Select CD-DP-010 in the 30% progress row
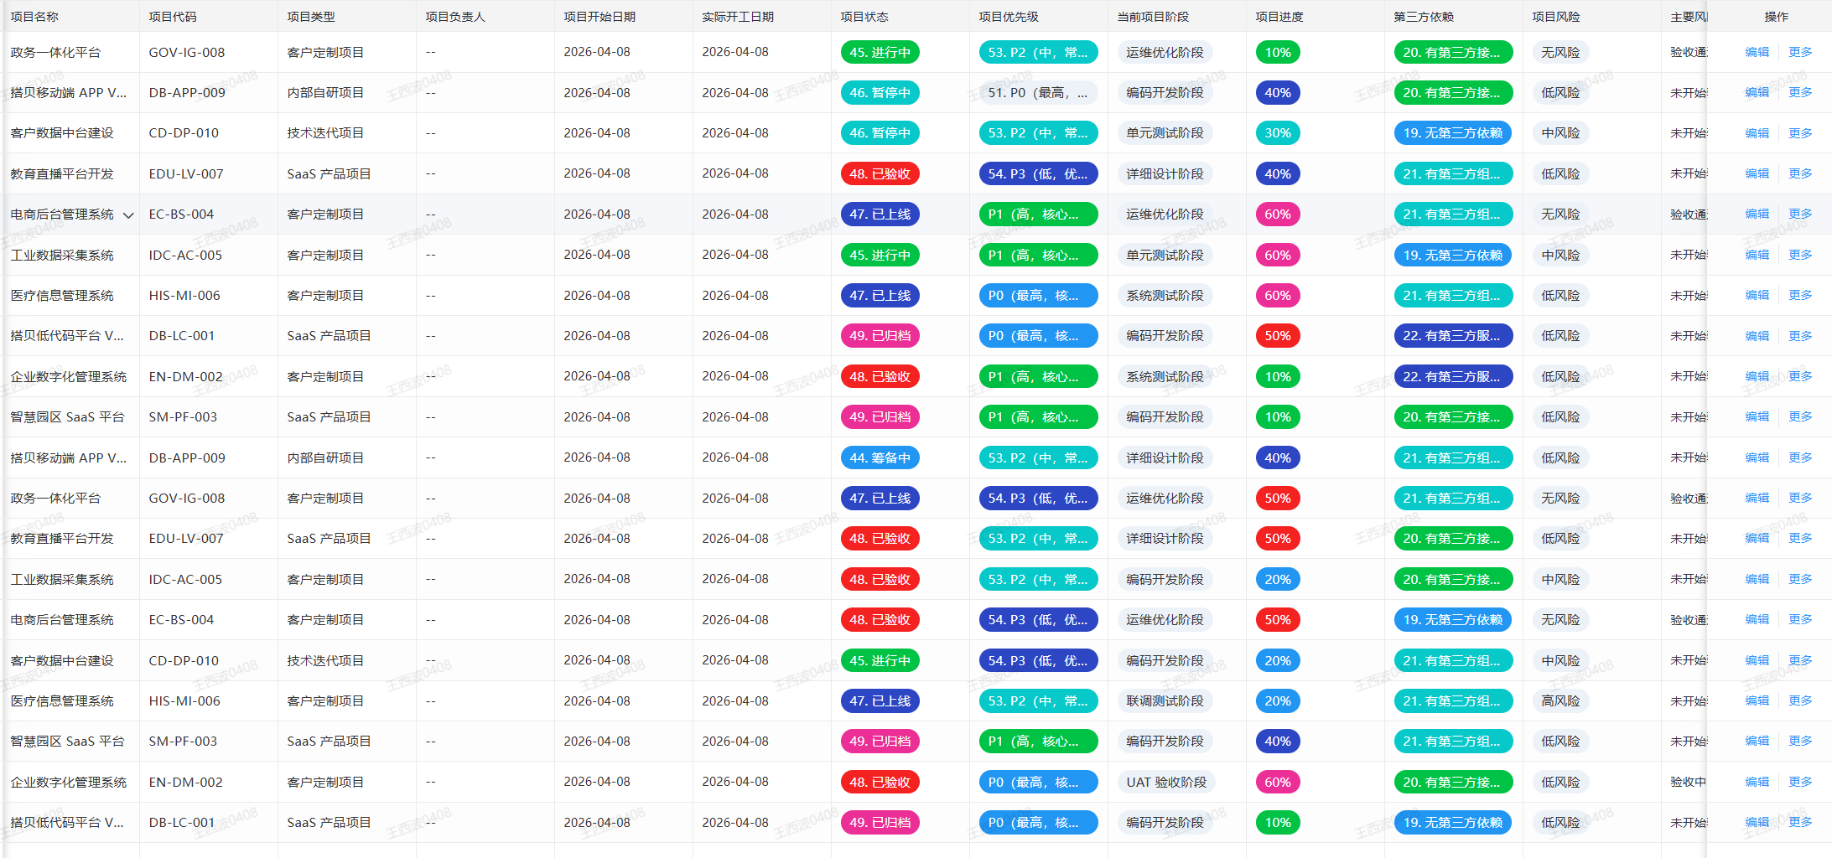 pos(184,133)
